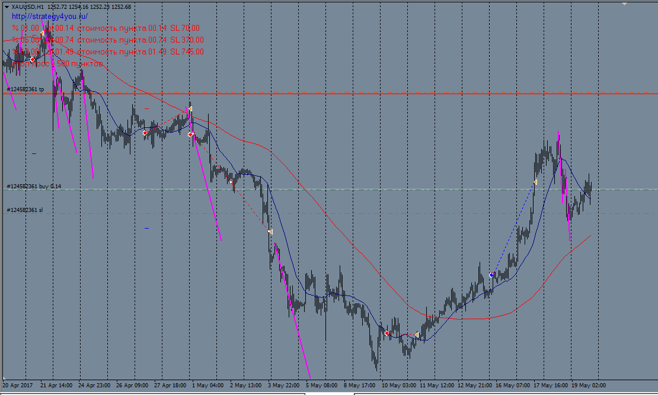Click the '12 May 21:00' time axis label
658x395 pixels.
[475, 385]
